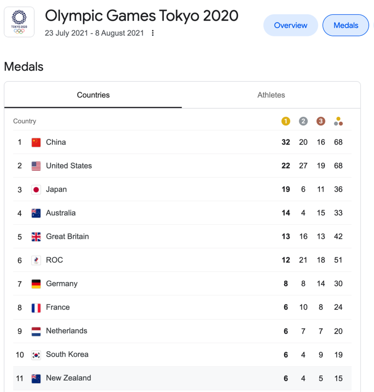374x392 pixels.
Task: Click the Tokyo 2020 Olympic logo thumbnail
Action: [x=19, y=22]
